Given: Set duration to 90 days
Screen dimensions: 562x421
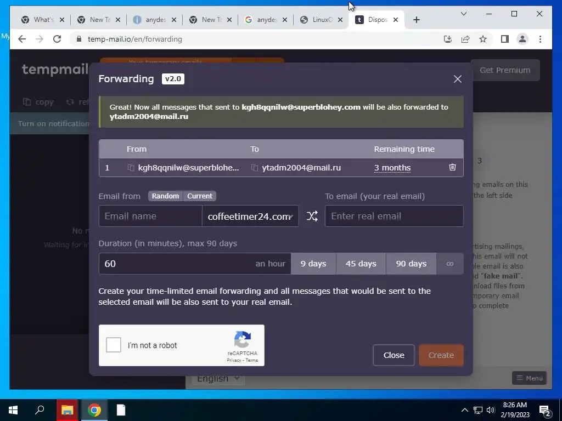Looking at the screenshot, I should click(x=411, y=264).
